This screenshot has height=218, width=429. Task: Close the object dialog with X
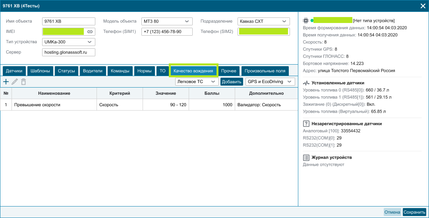[423, 6]
